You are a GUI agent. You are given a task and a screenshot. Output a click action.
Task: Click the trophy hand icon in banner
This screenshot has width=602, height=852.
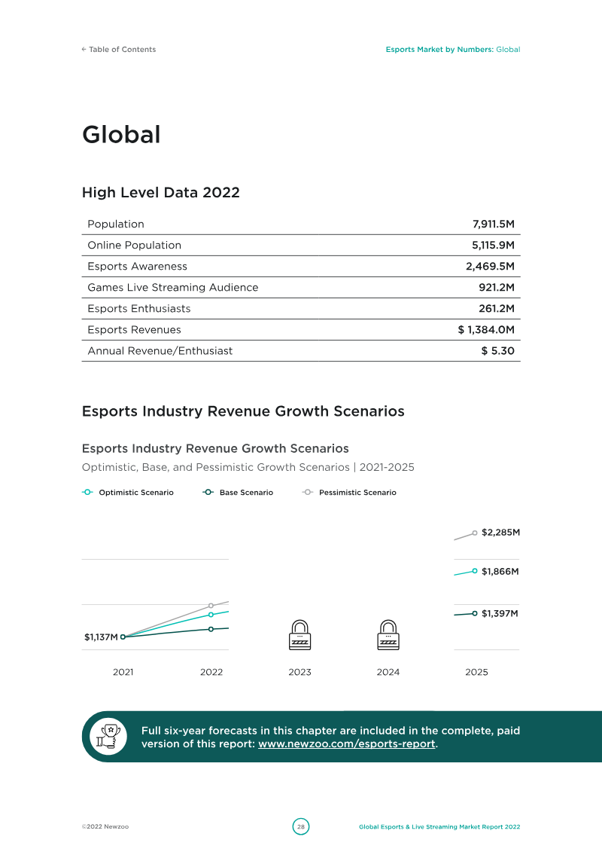108,736
